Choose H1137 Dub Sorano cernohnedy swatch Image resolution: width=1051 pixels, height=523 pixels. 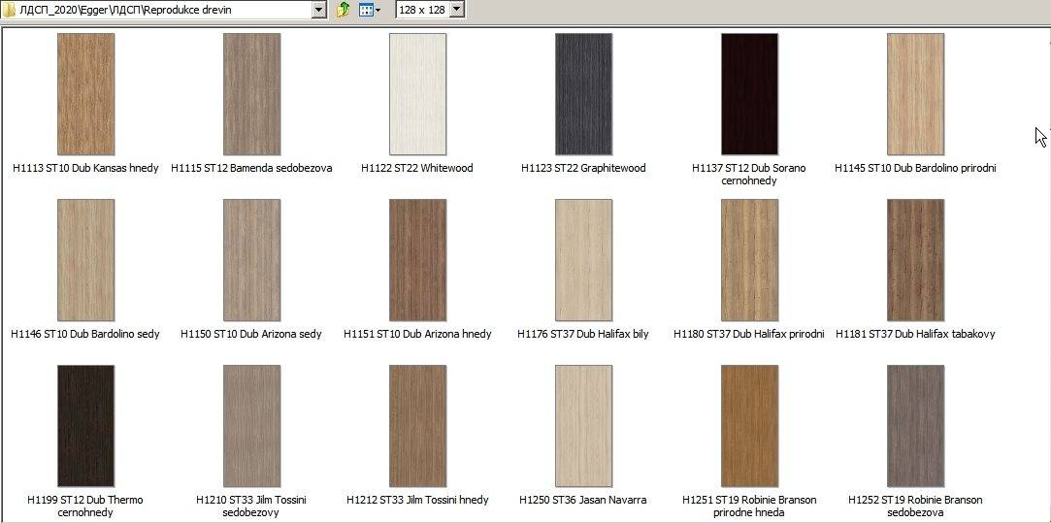pos(749,94)
